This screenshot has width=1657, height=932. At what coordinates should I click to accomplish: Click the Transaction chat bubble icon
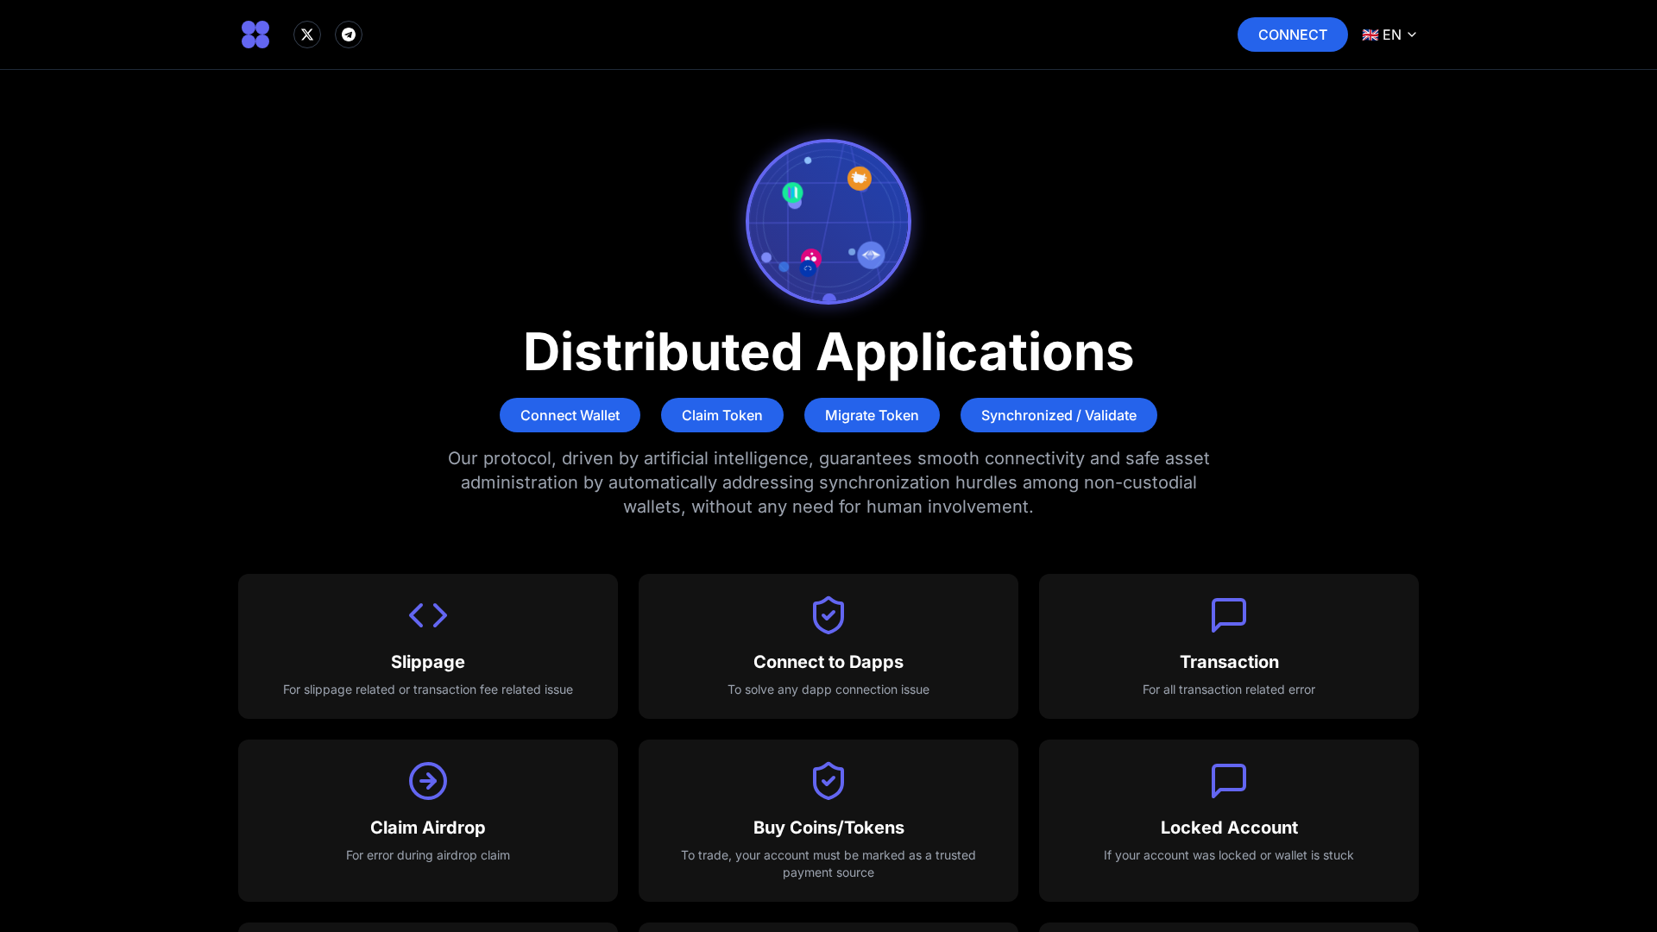[1229, 615]
